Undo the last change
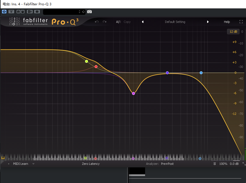This screenshot has width=246, height=183. coord(97,22)
